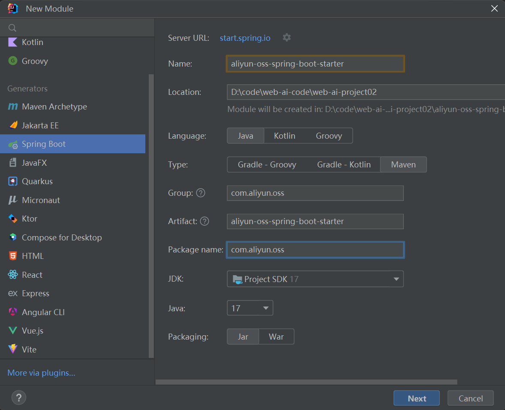This screenshot has height=410, width=505.
Task: Set packaging to War
Action: pyautogui.click(x=277, y=337)
